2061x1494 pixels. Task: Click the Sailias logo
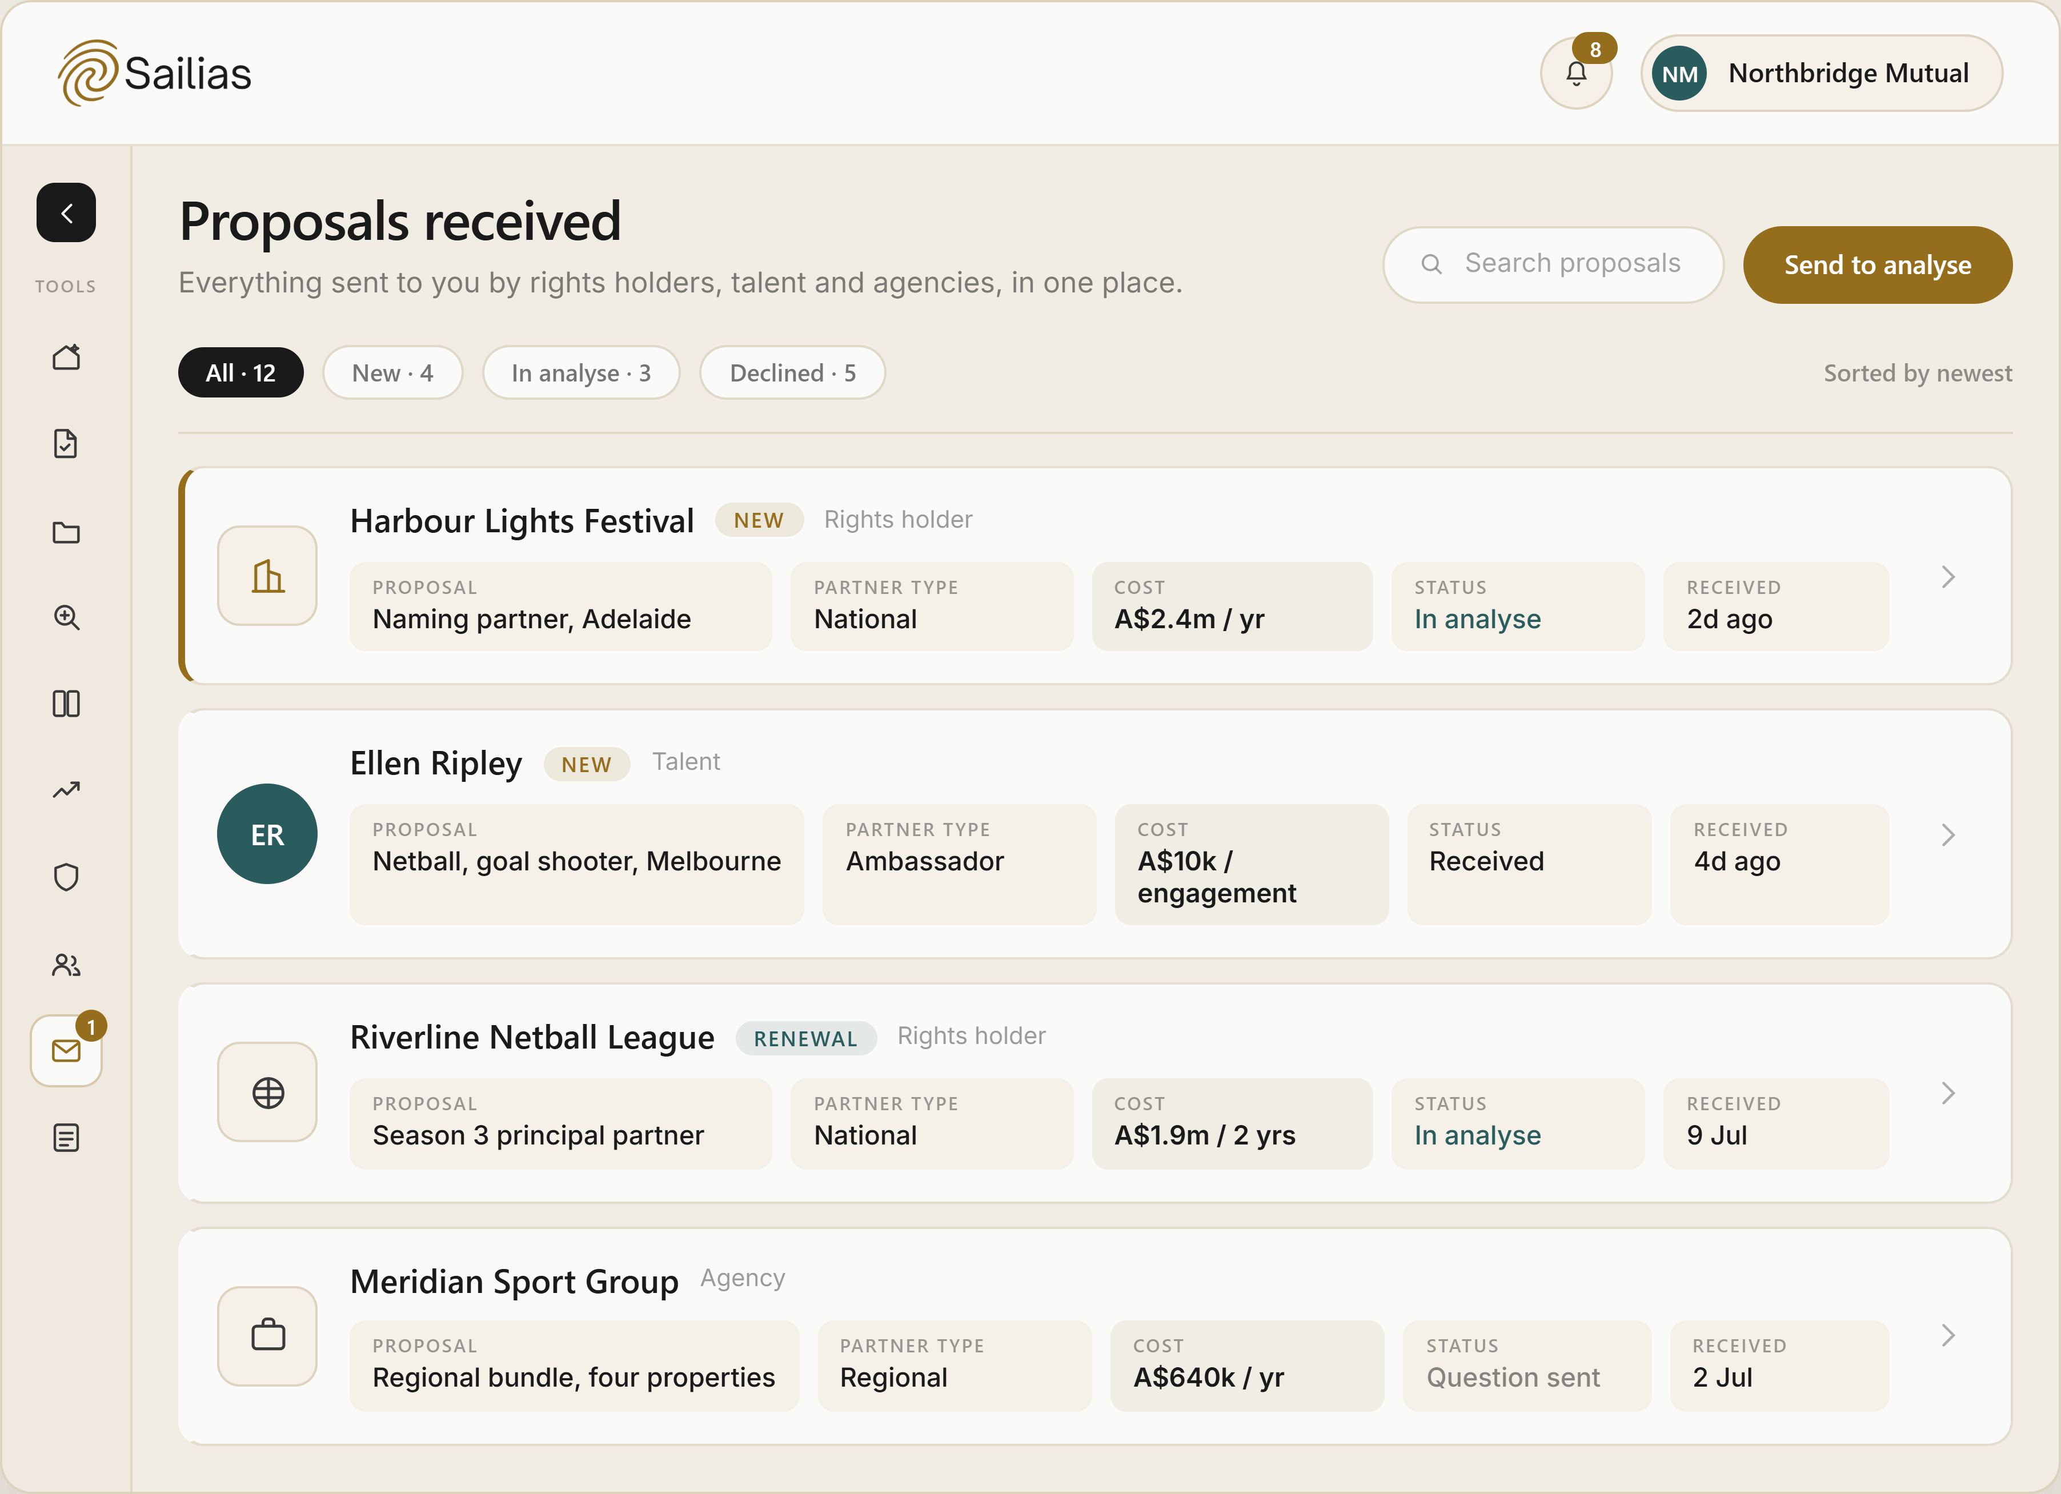click(x=154, y=73)
